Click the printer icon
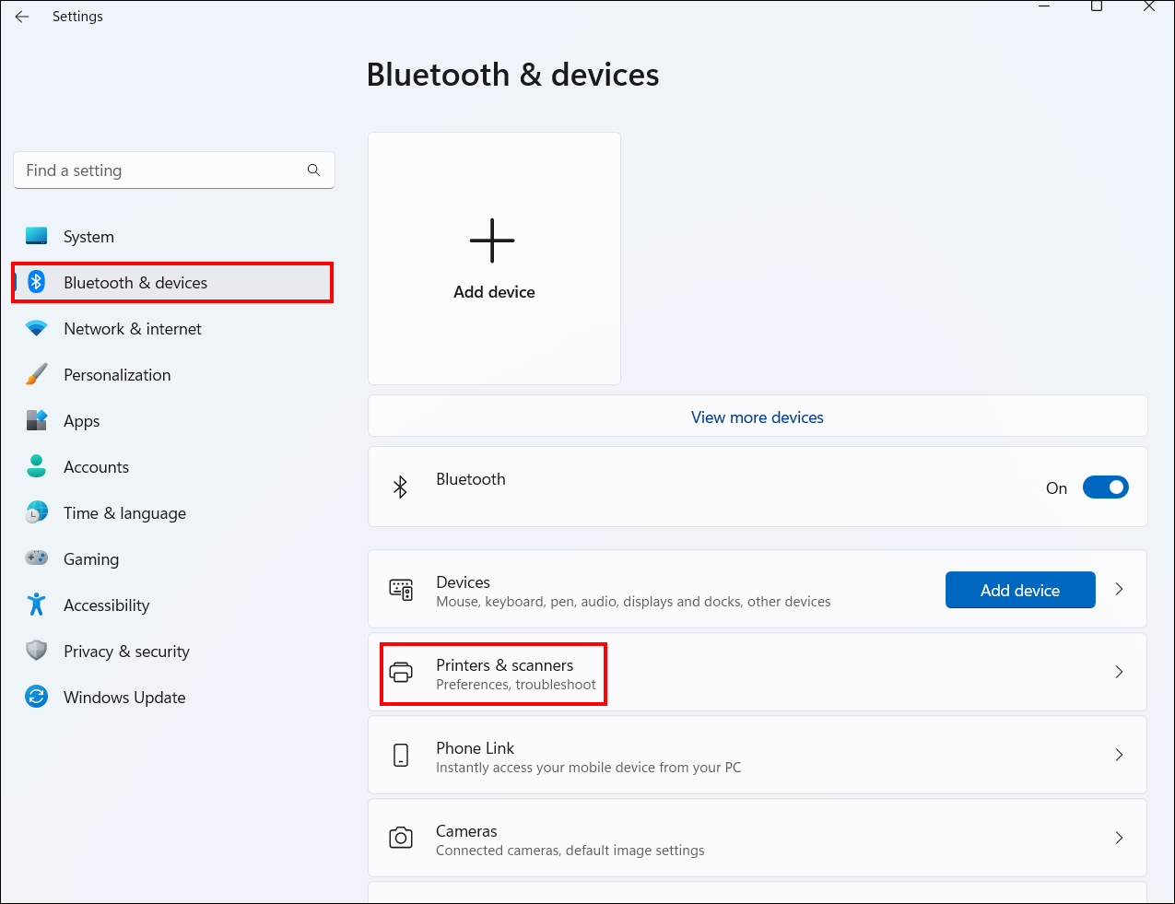 pos(401,673)
